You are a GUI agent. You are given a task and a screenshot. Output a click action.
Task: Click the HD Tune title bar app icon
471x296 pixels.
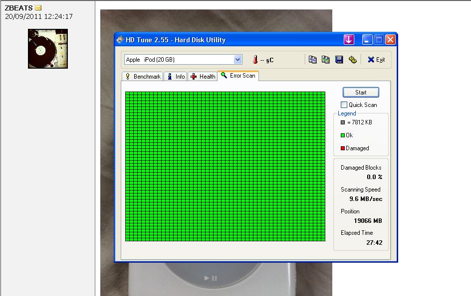tap(121, 40)
